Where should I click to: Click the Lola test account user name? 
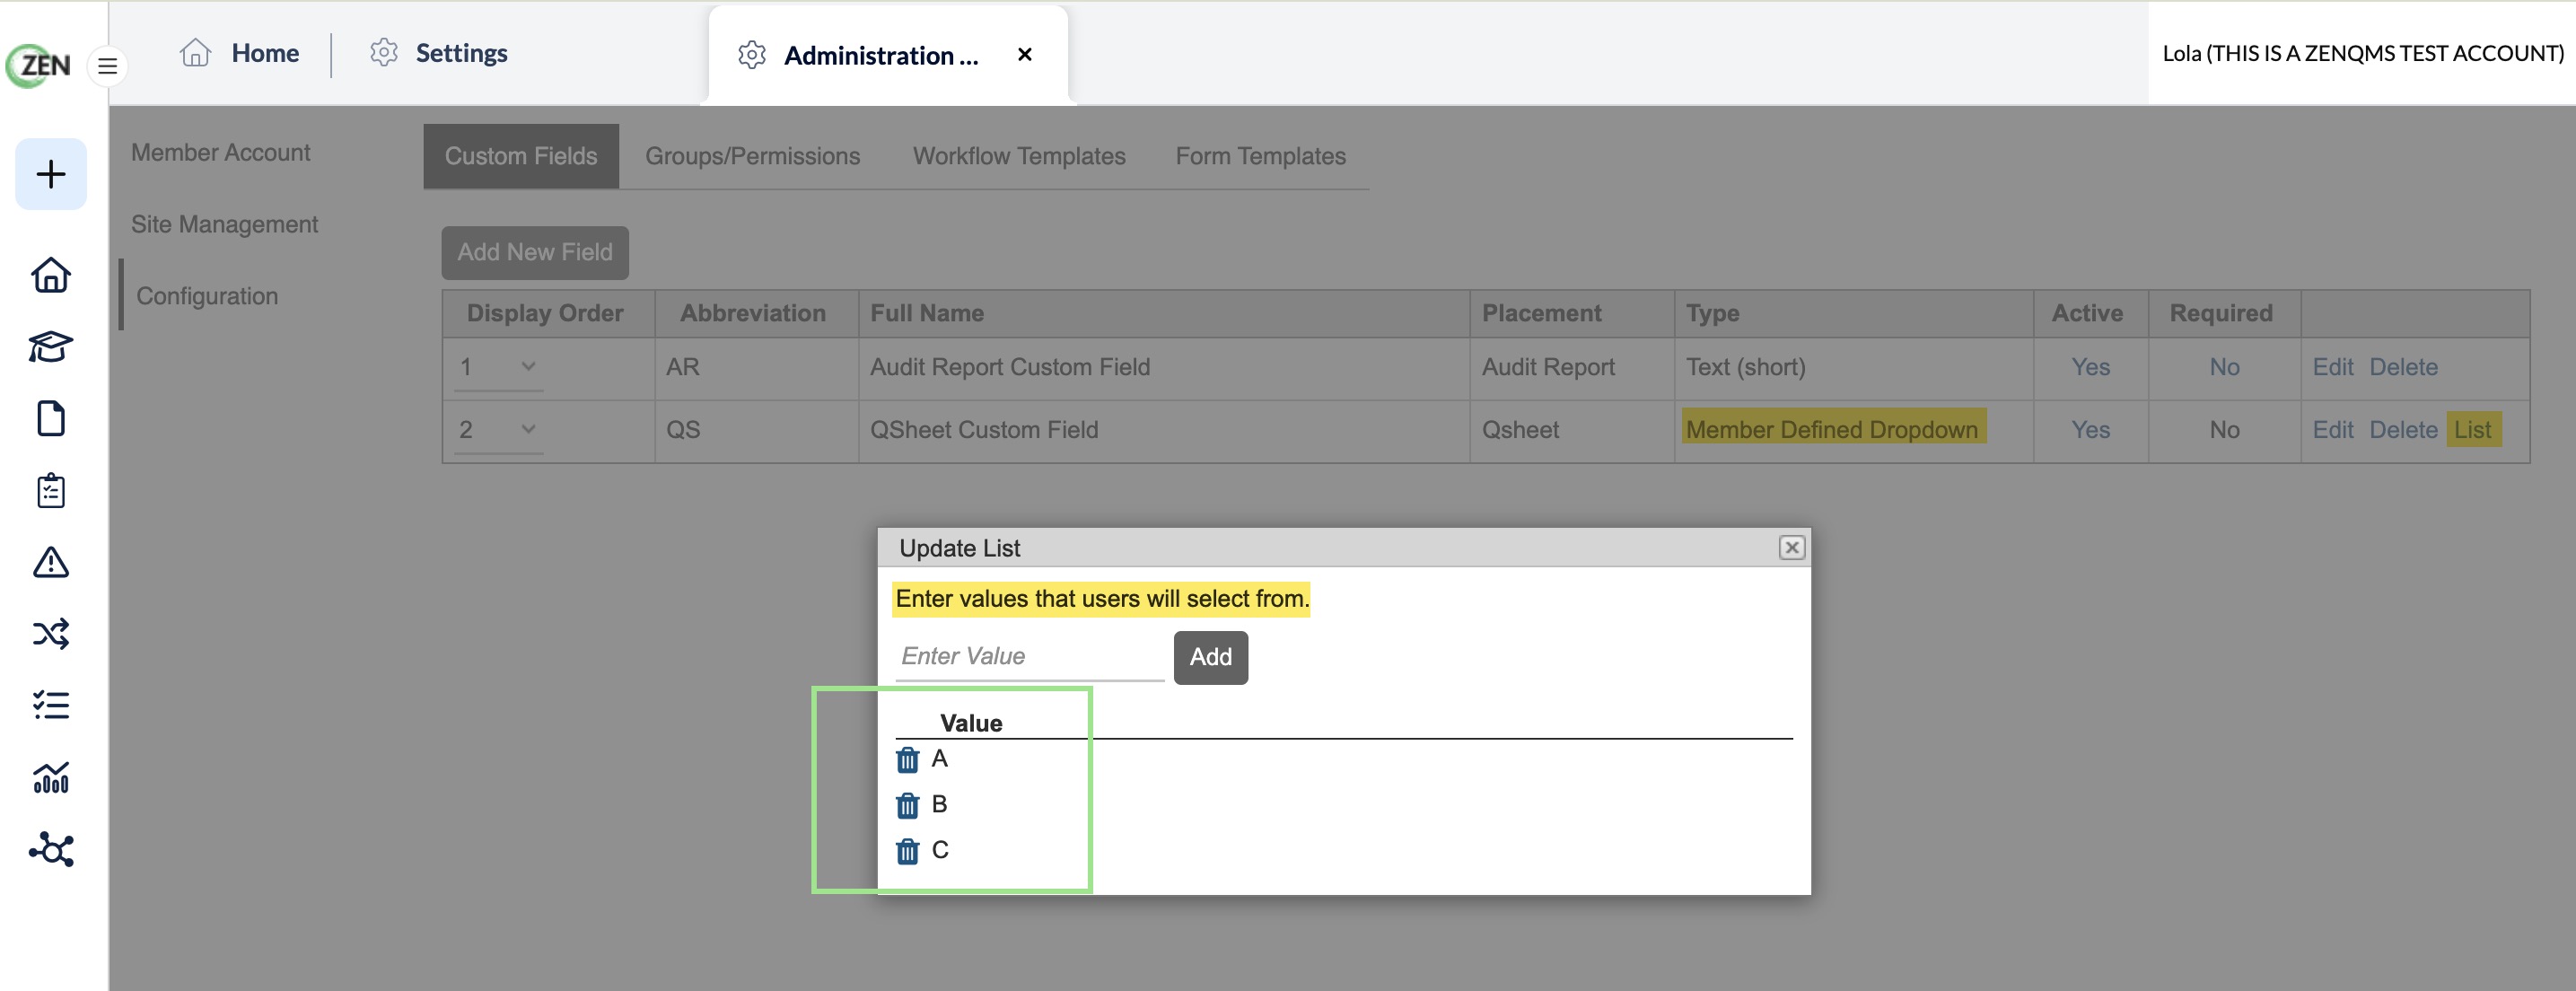(x=2363, y=53)
